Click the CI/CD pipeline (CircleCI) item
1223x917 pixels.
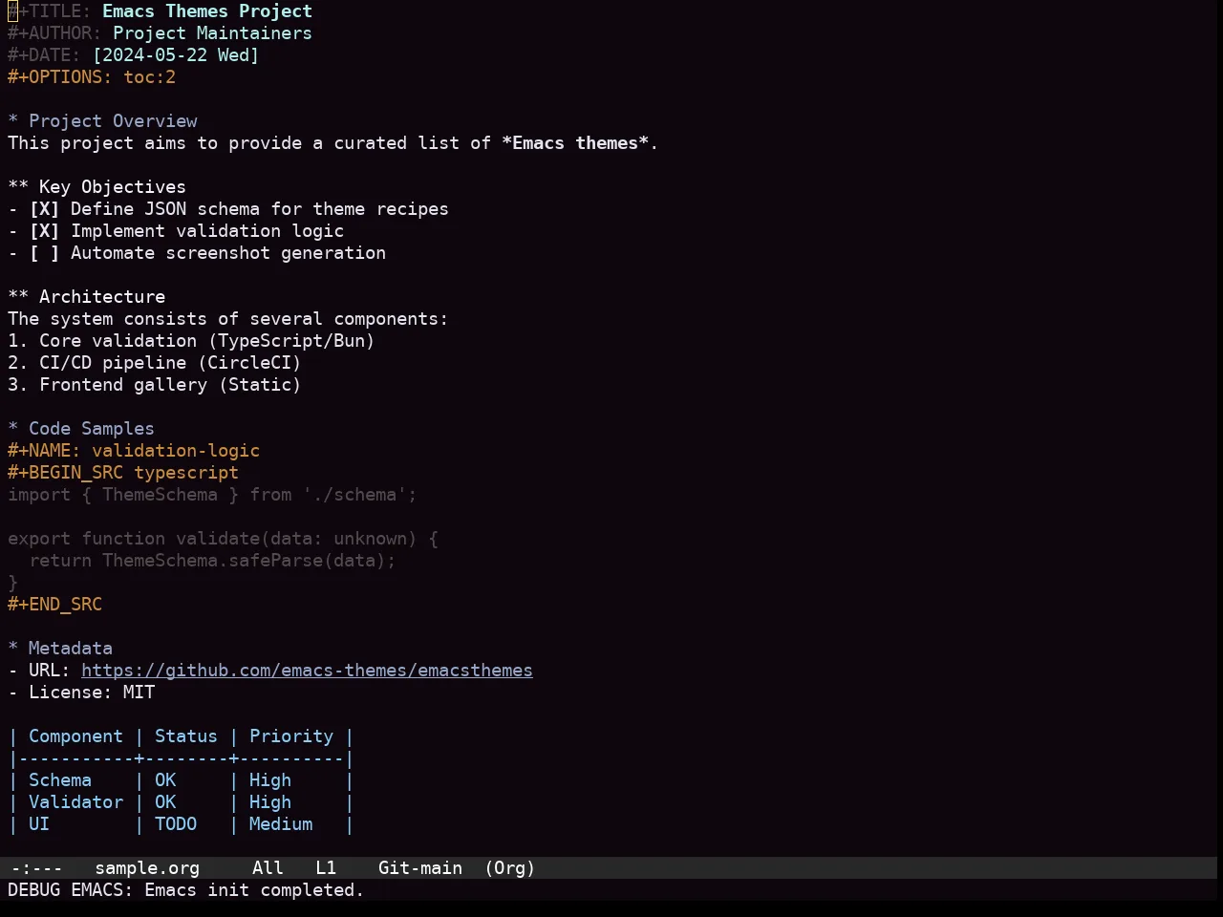(x=155, y=363)
